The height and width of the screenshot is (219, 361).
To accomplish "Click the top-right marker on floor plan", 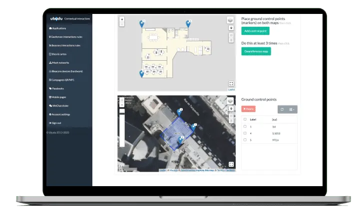I will point(188,24).
